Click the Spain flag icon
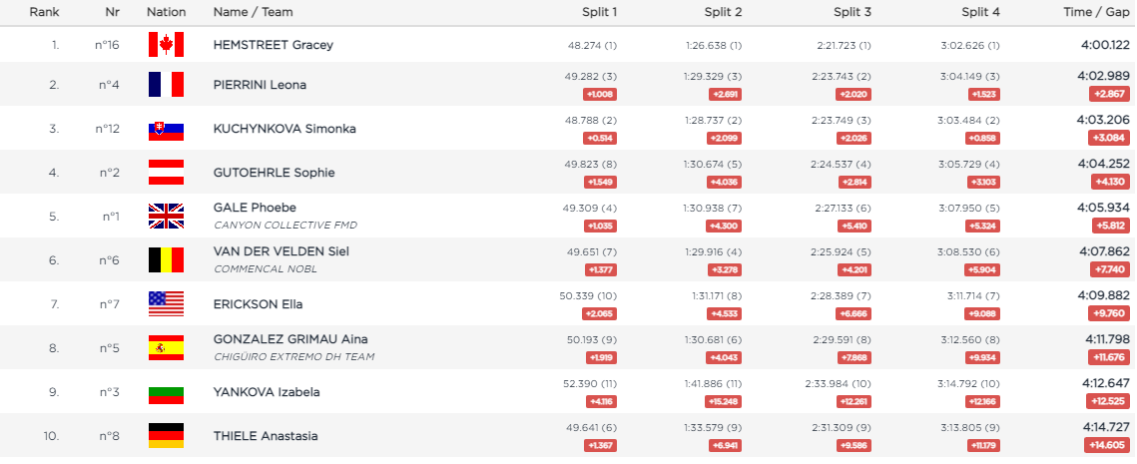Viewport: 1137px width, 464px height. click(x=166, y=347)
